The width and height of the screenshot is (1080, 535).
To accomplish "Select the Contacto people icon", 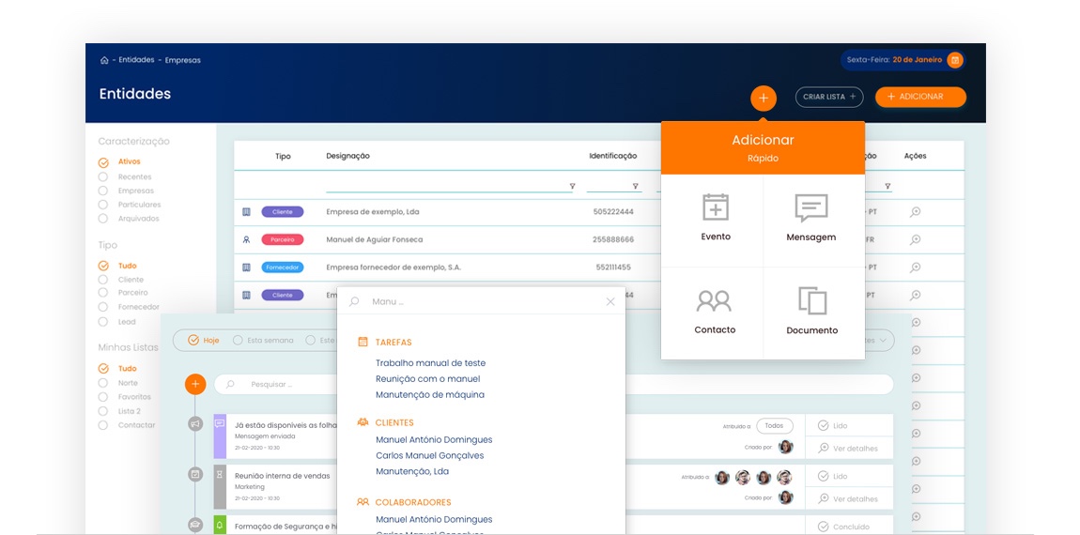I will pyautogui.click(x=714, y=301).
